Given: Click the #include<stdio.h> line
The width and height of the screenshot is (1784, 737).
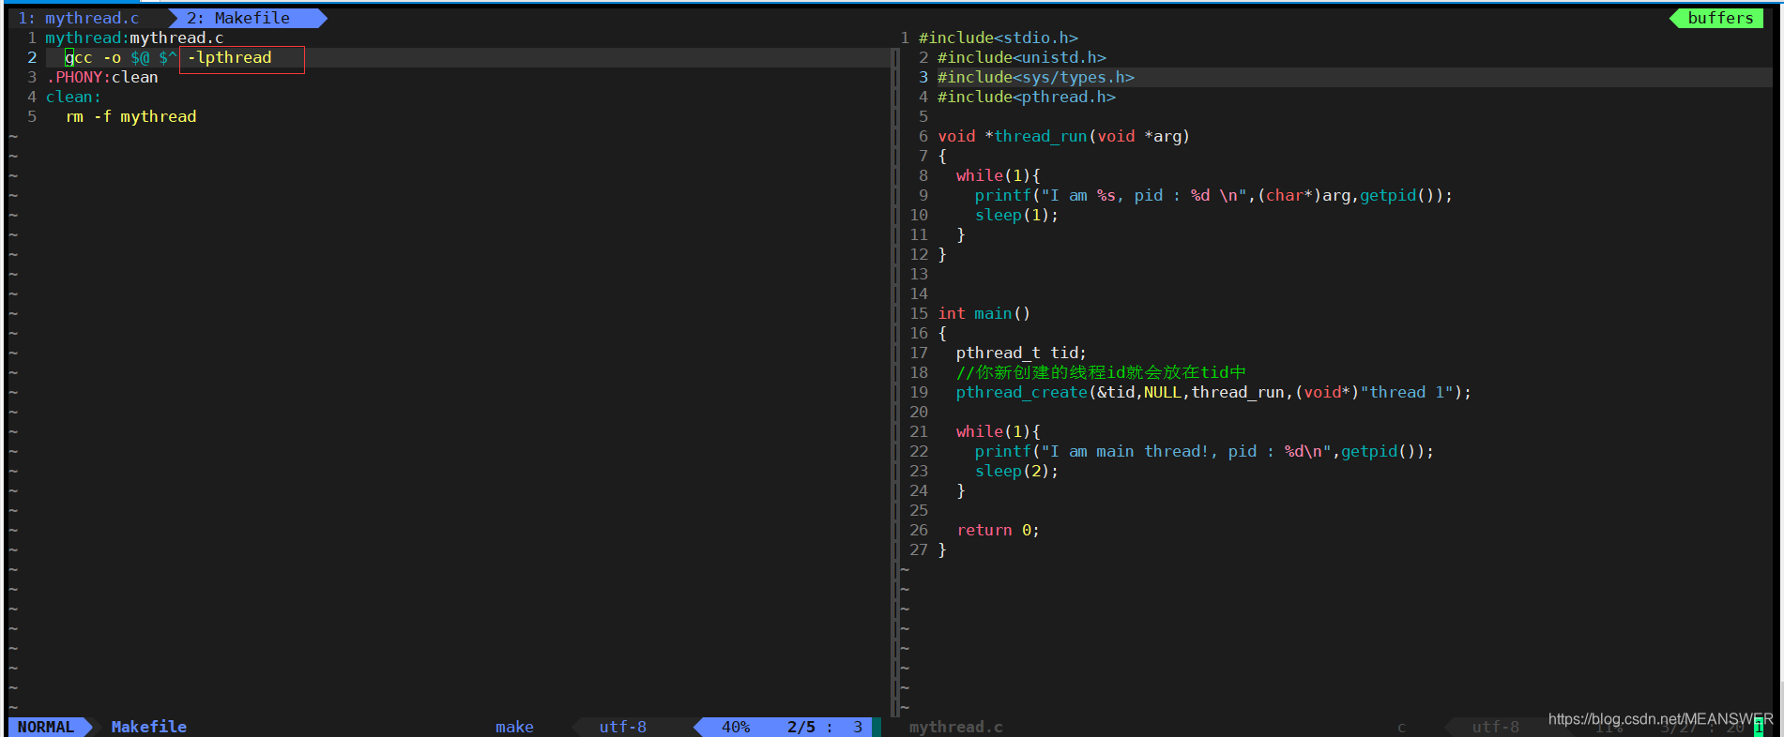Looking at the screenshot, I should (999, 38).
